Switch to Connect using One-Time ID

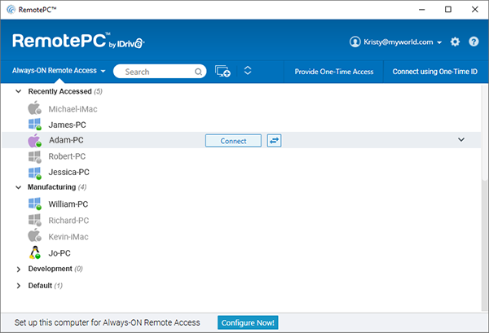[x=434, y=72]
